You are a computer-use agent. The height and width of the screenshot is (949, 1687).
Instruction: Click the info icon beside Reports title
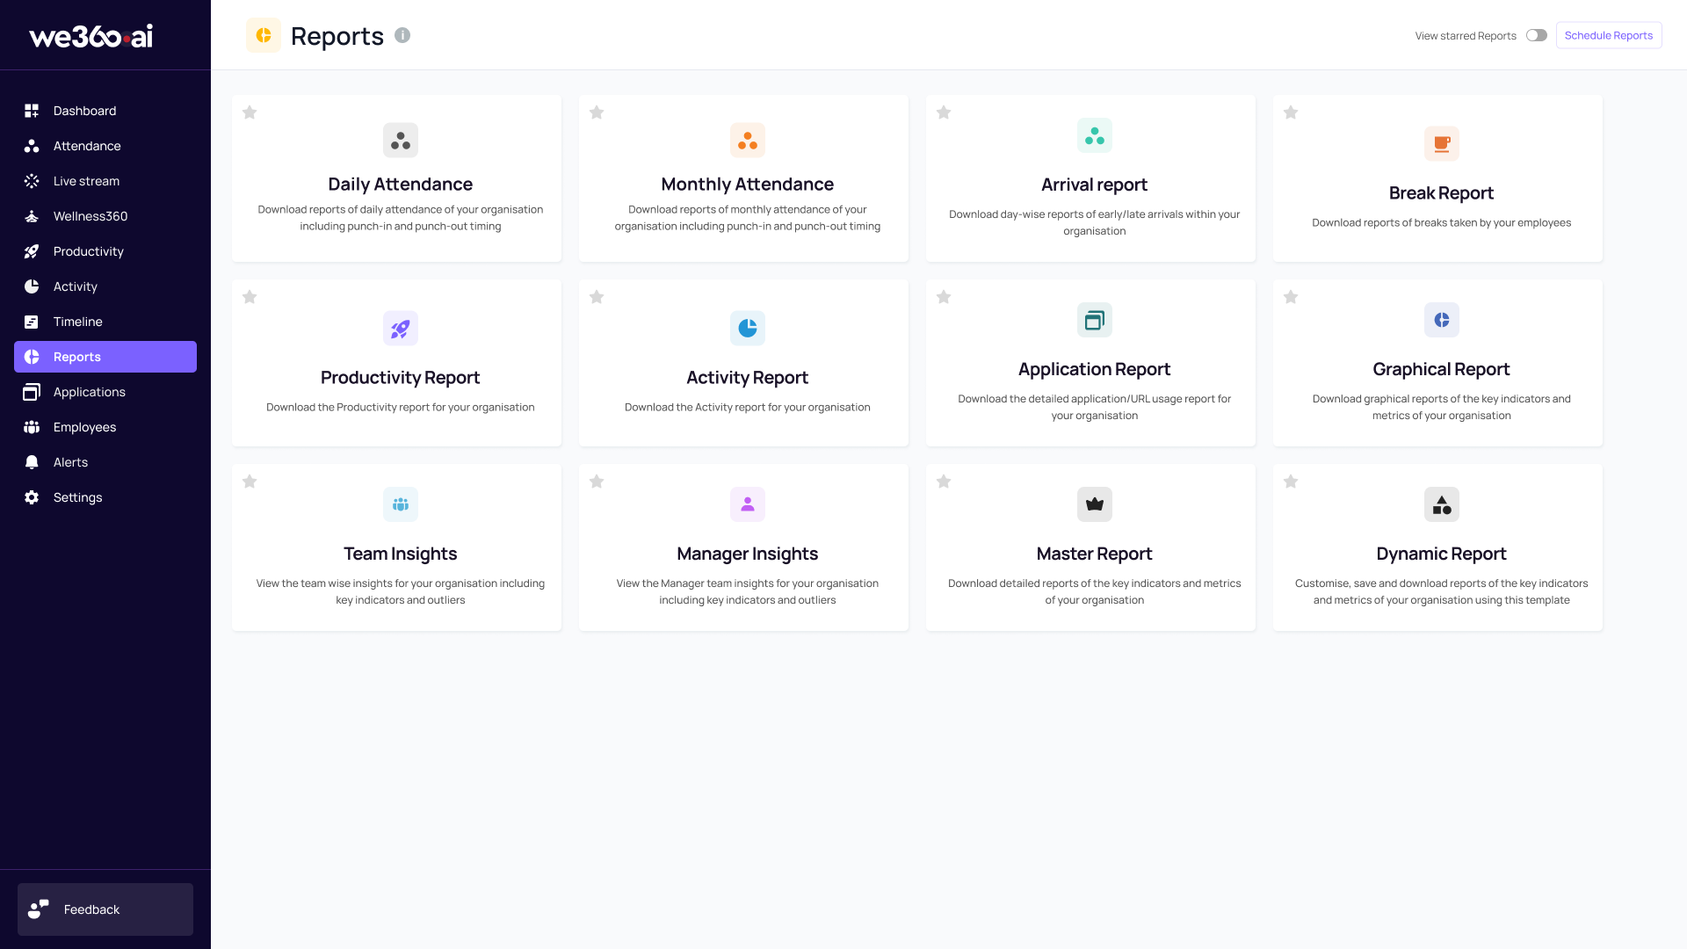(x=402, y=35)
